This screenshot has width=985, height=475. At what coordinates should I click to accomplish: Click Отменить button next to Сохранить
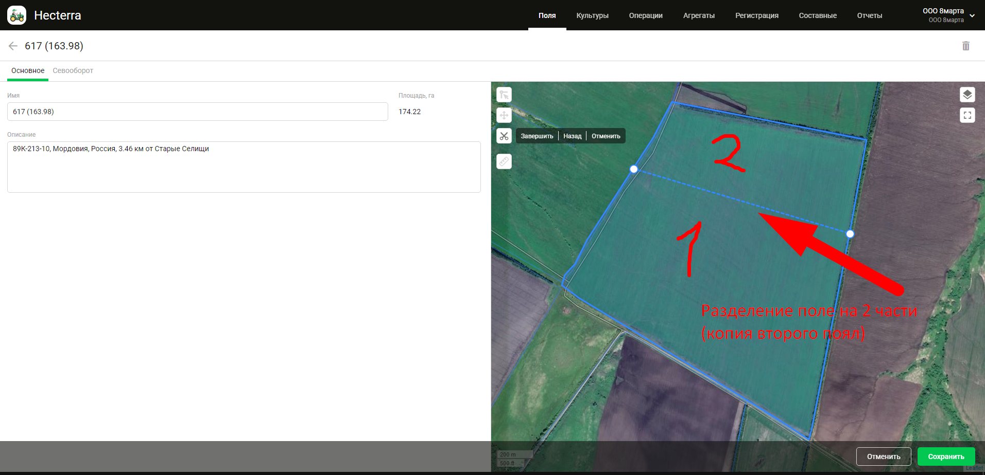click(883, 456)
